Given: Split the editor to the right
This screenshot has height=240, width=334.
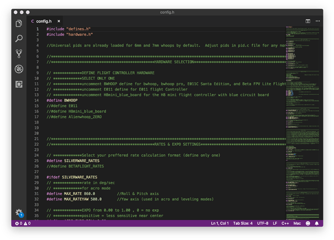Looking at the screenshot, I should coord(308,21).
